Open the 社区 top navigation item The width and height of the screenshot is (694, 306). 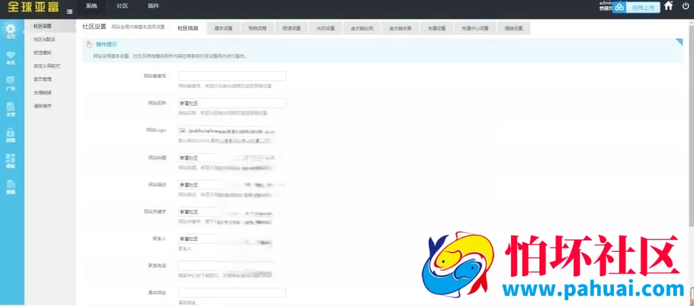(x=123, y=6)
